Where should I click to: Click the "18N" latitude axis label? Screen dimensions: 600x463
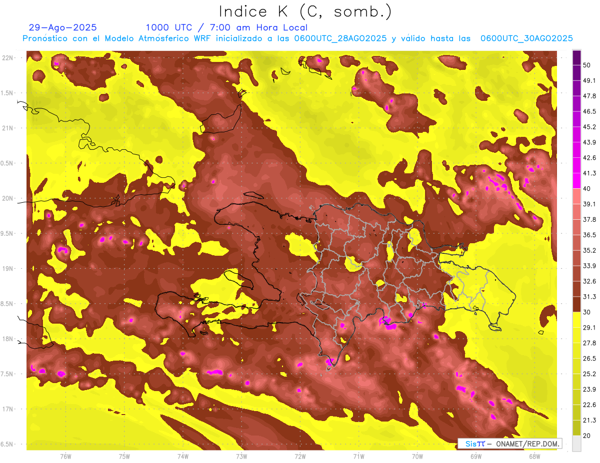pyautogui.click(x=7, y=339)
